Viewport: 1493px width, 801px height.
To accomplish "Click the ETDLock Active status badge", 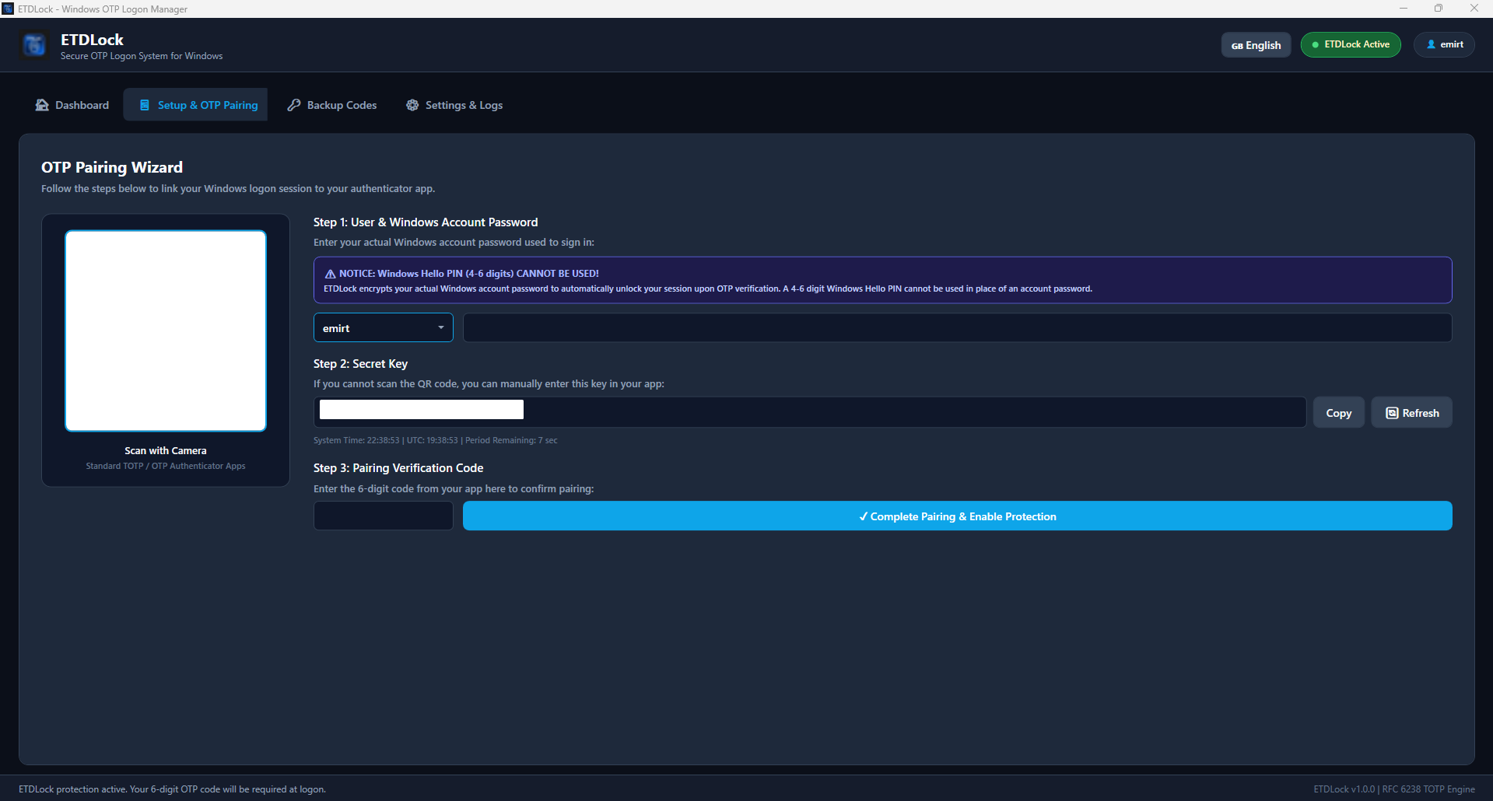I will [x=1351, y=44].
